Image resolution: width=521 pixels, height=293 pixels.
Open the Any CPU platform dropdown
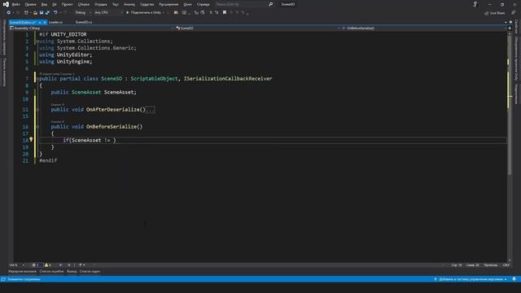(108, 13)
